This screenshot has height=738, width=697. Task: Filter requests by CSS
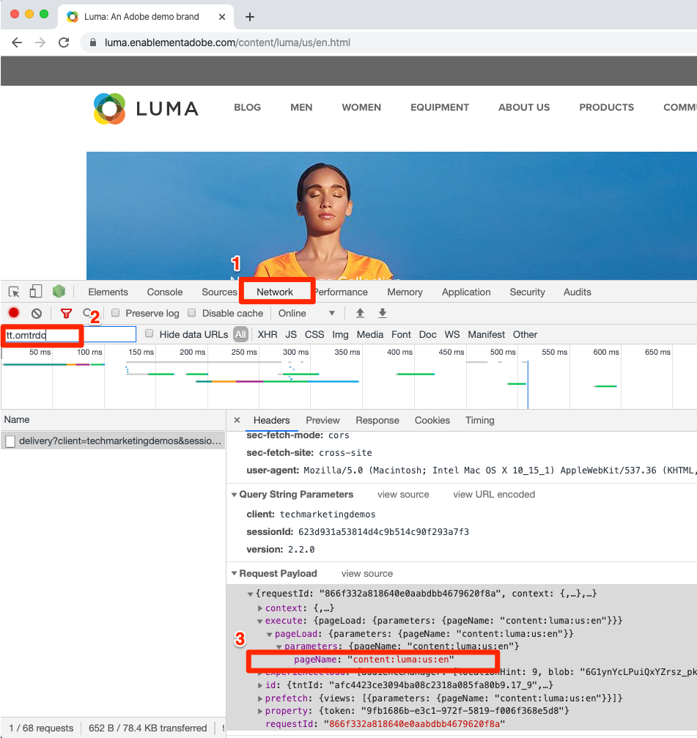click(x=314, y=335)
